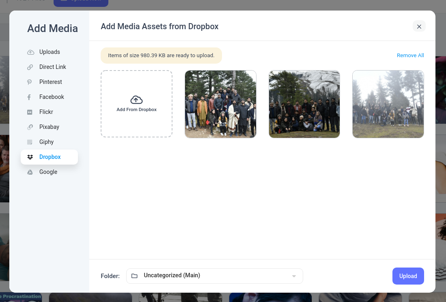Open the Flickr source tab
446x302 pixels.
(49, 112)
